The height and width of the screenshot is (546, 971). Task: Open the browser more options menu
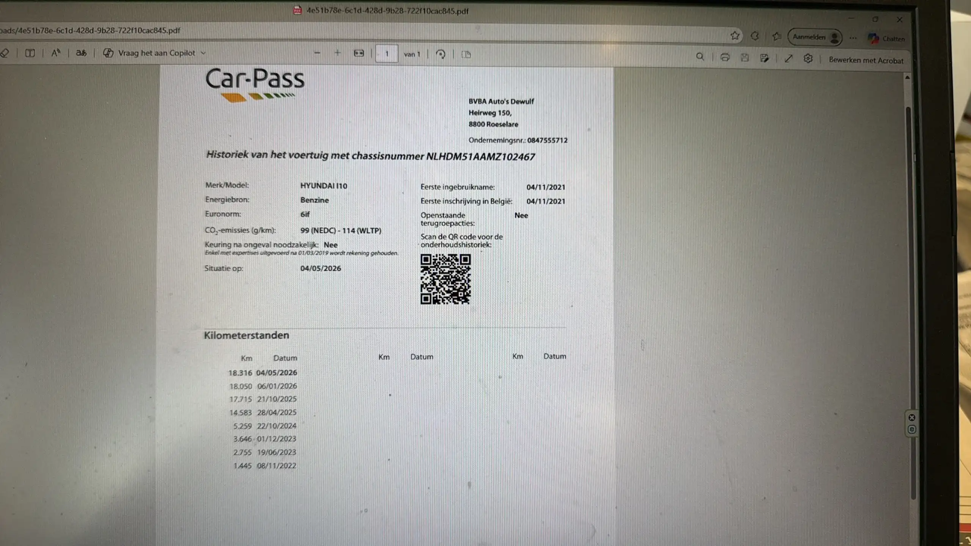(853, 38)
